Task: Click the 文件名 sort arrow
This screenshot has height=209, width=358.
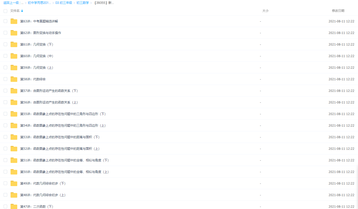Action: point(22,11)
